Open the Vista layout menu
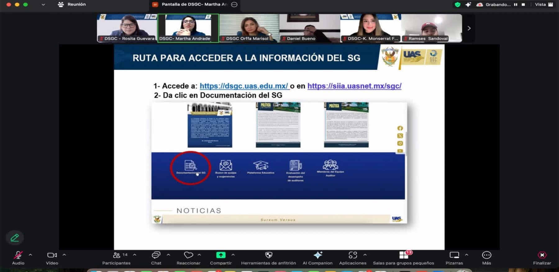559x272 pixels. coord(544,4)
